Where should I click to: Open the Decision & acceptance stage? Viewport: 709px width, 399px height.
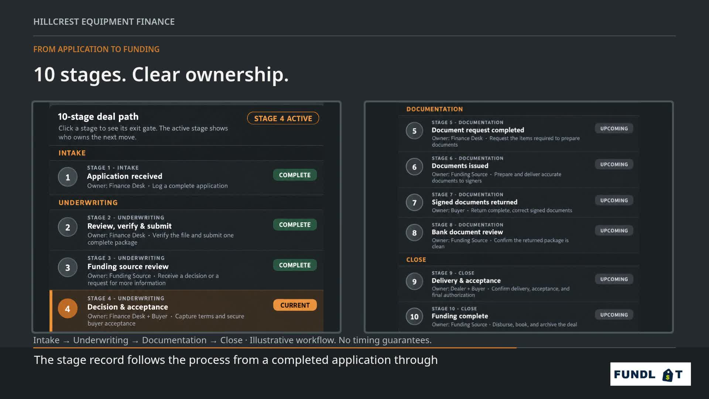pyautogui.click(x=186, y=311)
